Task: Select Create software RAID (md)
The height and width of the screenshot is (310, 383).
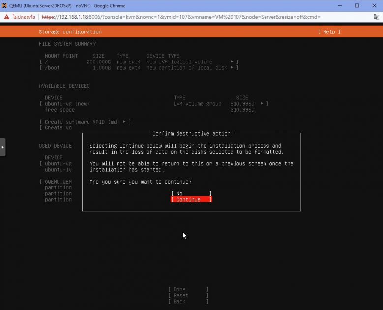Action: 85,122
